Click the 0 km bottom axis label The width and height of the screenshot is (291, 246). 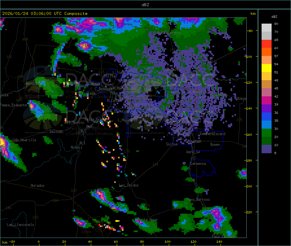coord(38,241)
